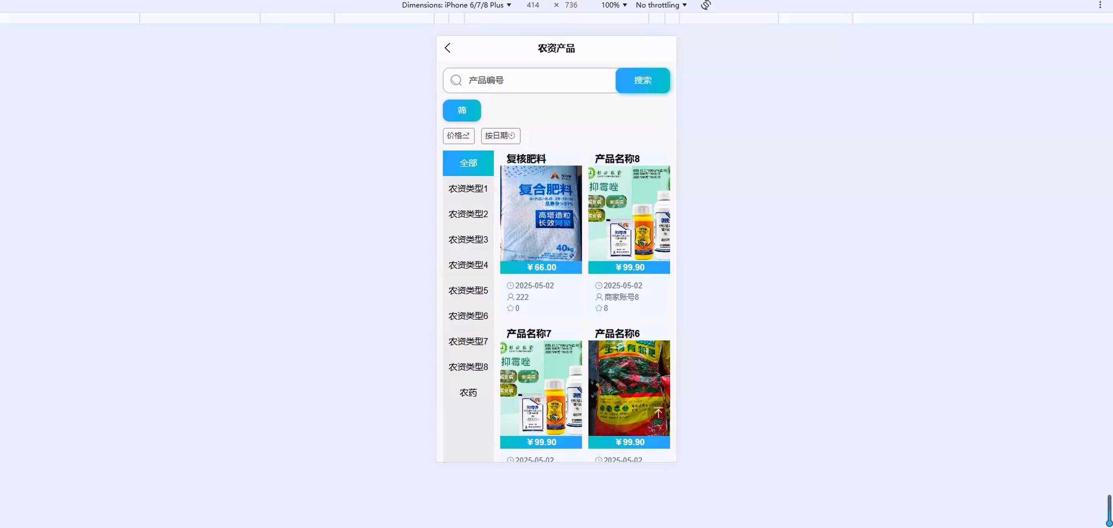
Task: Select the 全部 category tab
Action: coord(468,163)
